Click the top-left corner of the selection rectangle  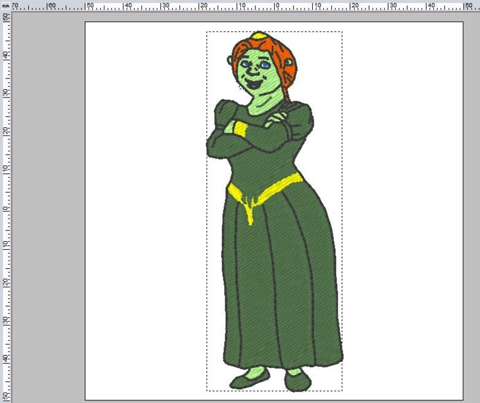pyautogui.click(x=206, y=32)
